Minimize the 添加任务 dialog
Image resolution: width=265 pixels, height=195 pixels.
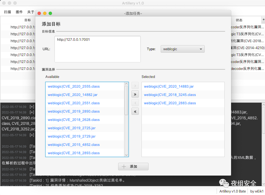(x=45, y=13)
